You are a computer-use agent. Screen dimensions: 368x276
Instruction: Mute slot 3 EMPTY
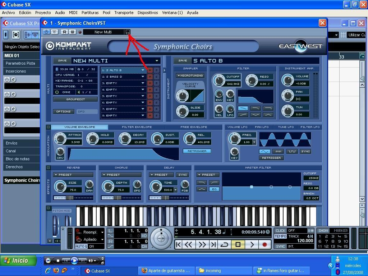pos(150,83)
